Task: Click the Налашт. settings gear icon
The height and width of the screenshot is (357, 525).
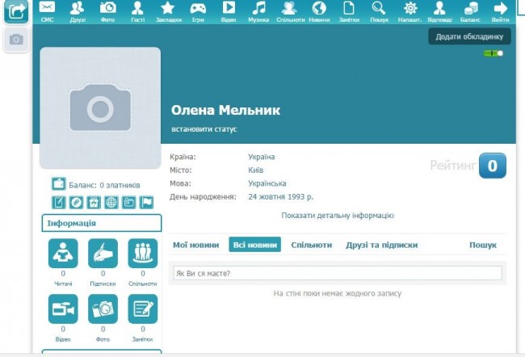Action: (x=409, y=11)
